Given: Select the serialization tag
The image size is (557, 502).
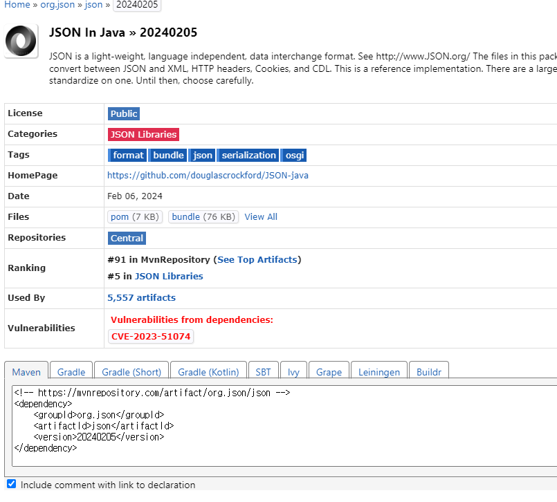Looking at the screenshot, I should click(x=248, y=156).
